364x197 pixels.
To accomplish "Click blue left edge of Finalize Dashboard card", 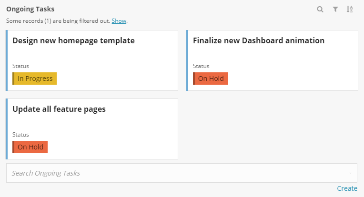I will point(187,60).
